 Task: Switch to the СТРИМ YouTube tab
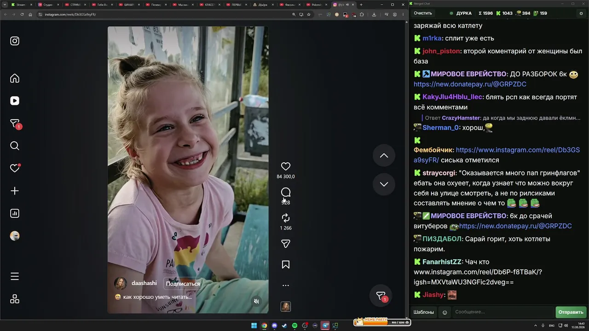76,5
